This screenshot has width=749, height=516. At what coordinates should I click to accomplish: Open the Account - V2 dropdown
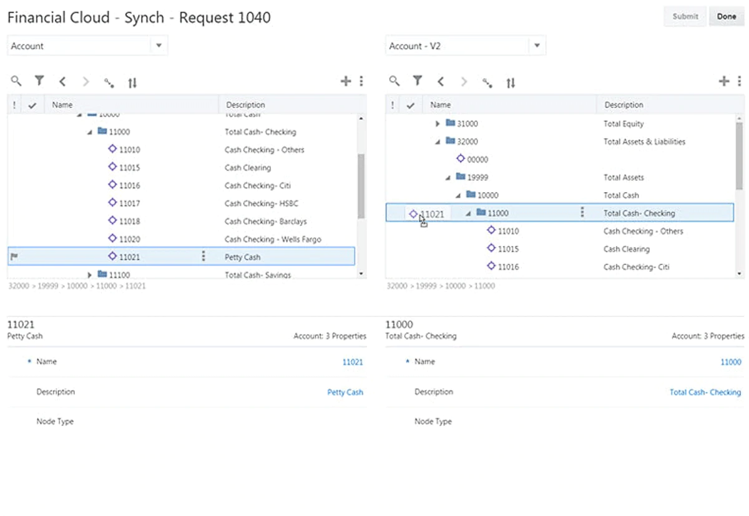[537, 46]
